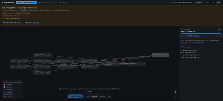This screenshot has width=223, height=101.
Task: Open the index.ts node
Action: tap(137, 64)
